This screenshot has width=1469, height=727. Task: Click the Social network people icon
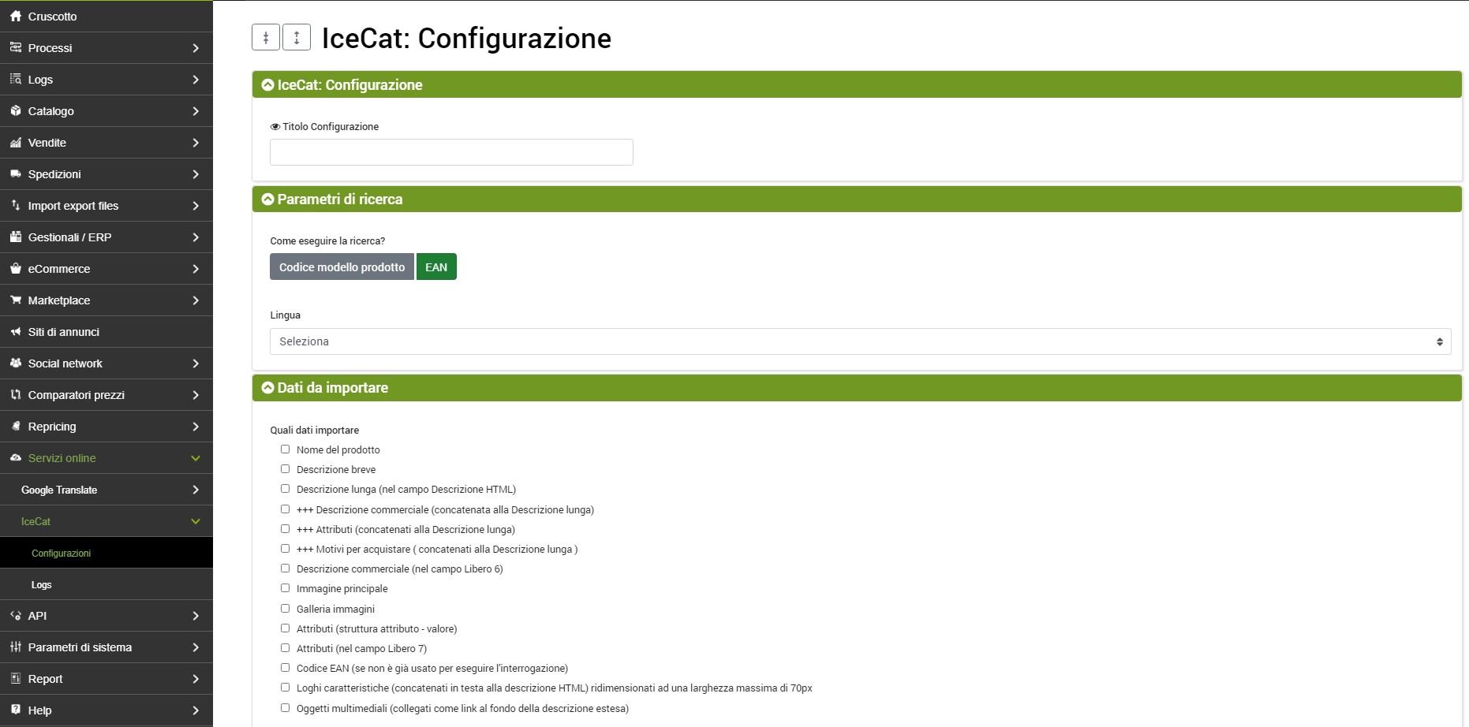coord(15,363)
